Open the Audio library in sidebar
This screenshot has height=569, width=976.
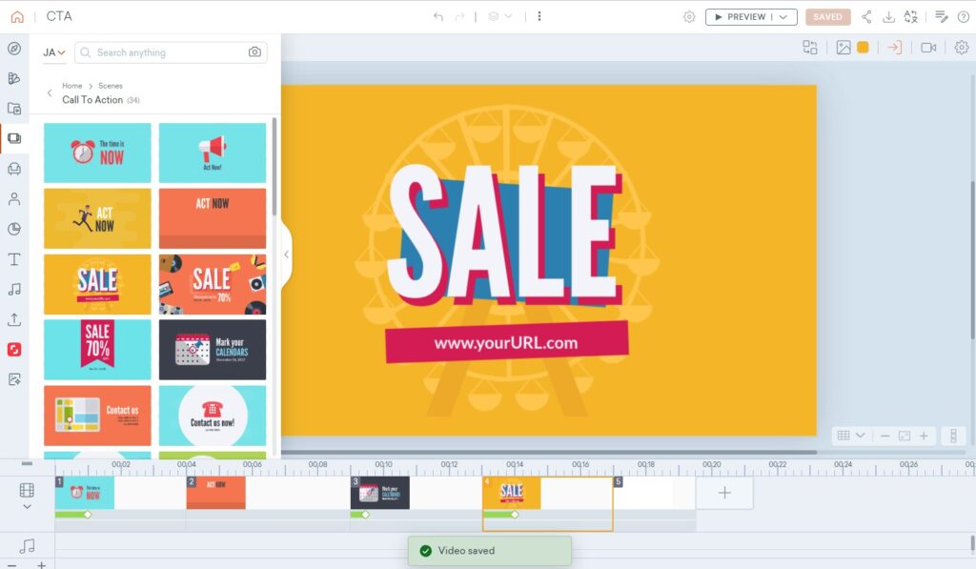[x=14, y=289]
